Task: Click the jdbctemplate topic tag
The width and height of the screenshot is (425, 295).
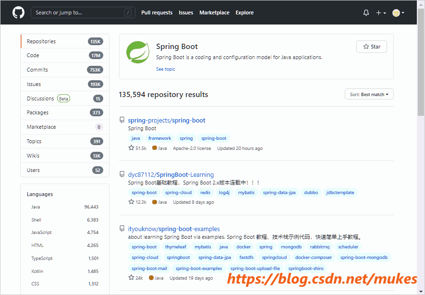Action: click(x=340, y=193)
